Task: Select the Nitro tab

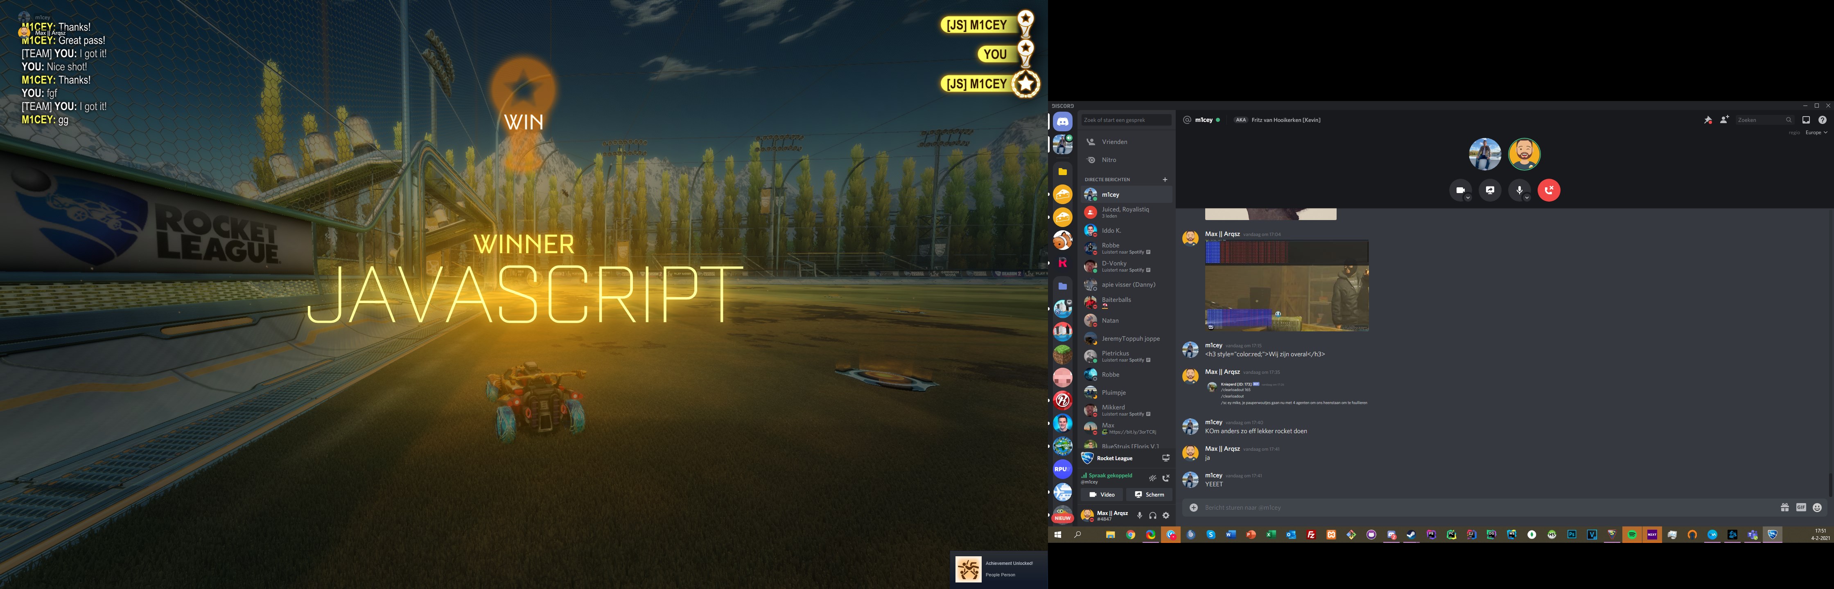Action: (x=1109, y=160)
